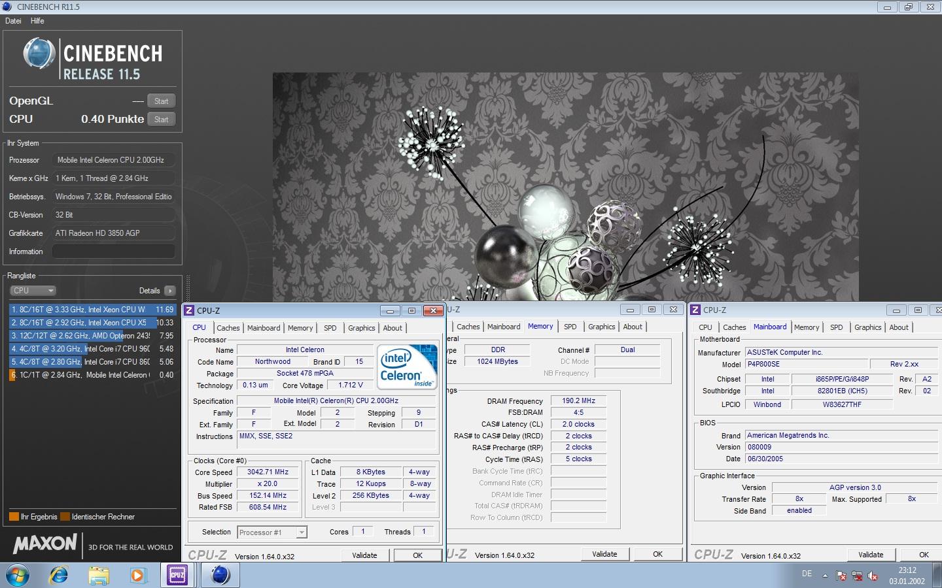Image resolution: width=942 pixels, height=588 pixels.
Task: Click OK in middle CPU-Z window
Action: [x=657, y=554]
